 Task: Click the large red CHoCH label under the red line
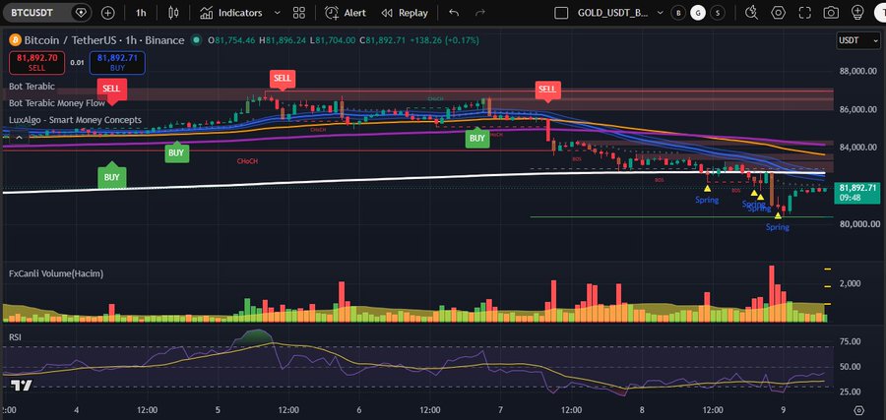[247, 161]
